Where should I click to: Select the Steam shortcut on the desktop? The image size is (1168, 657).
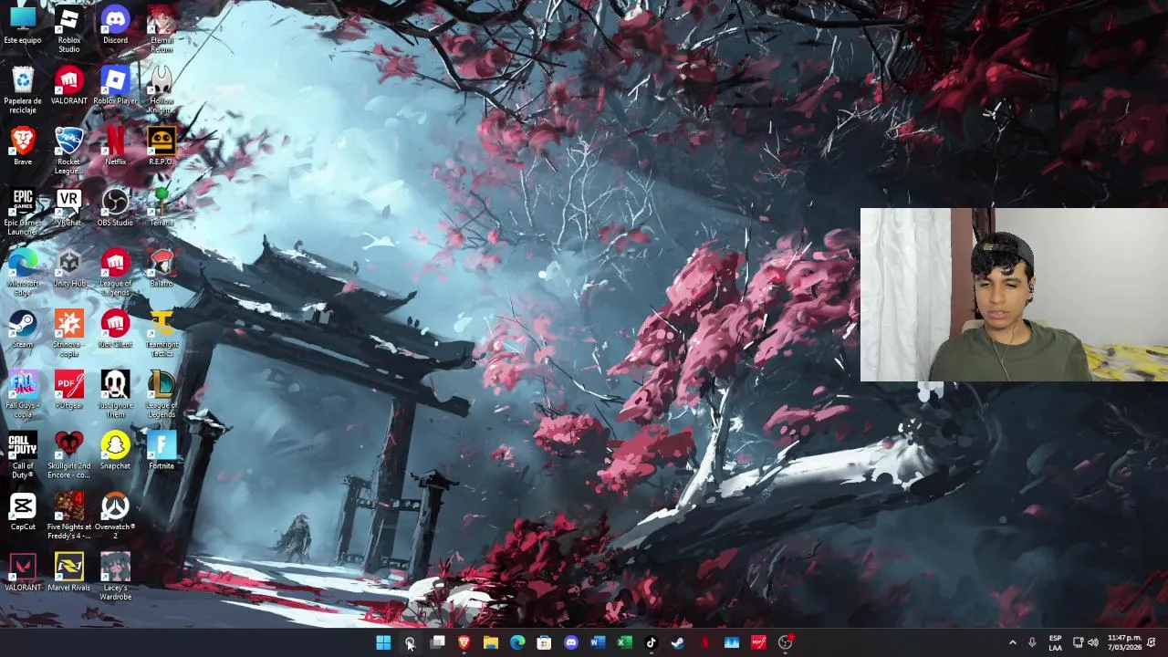coord(23,328)
